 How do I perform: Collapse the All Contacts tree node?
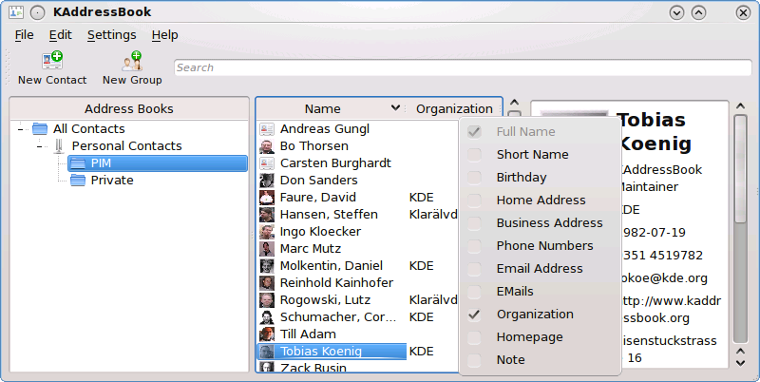[x=20, y=129]
